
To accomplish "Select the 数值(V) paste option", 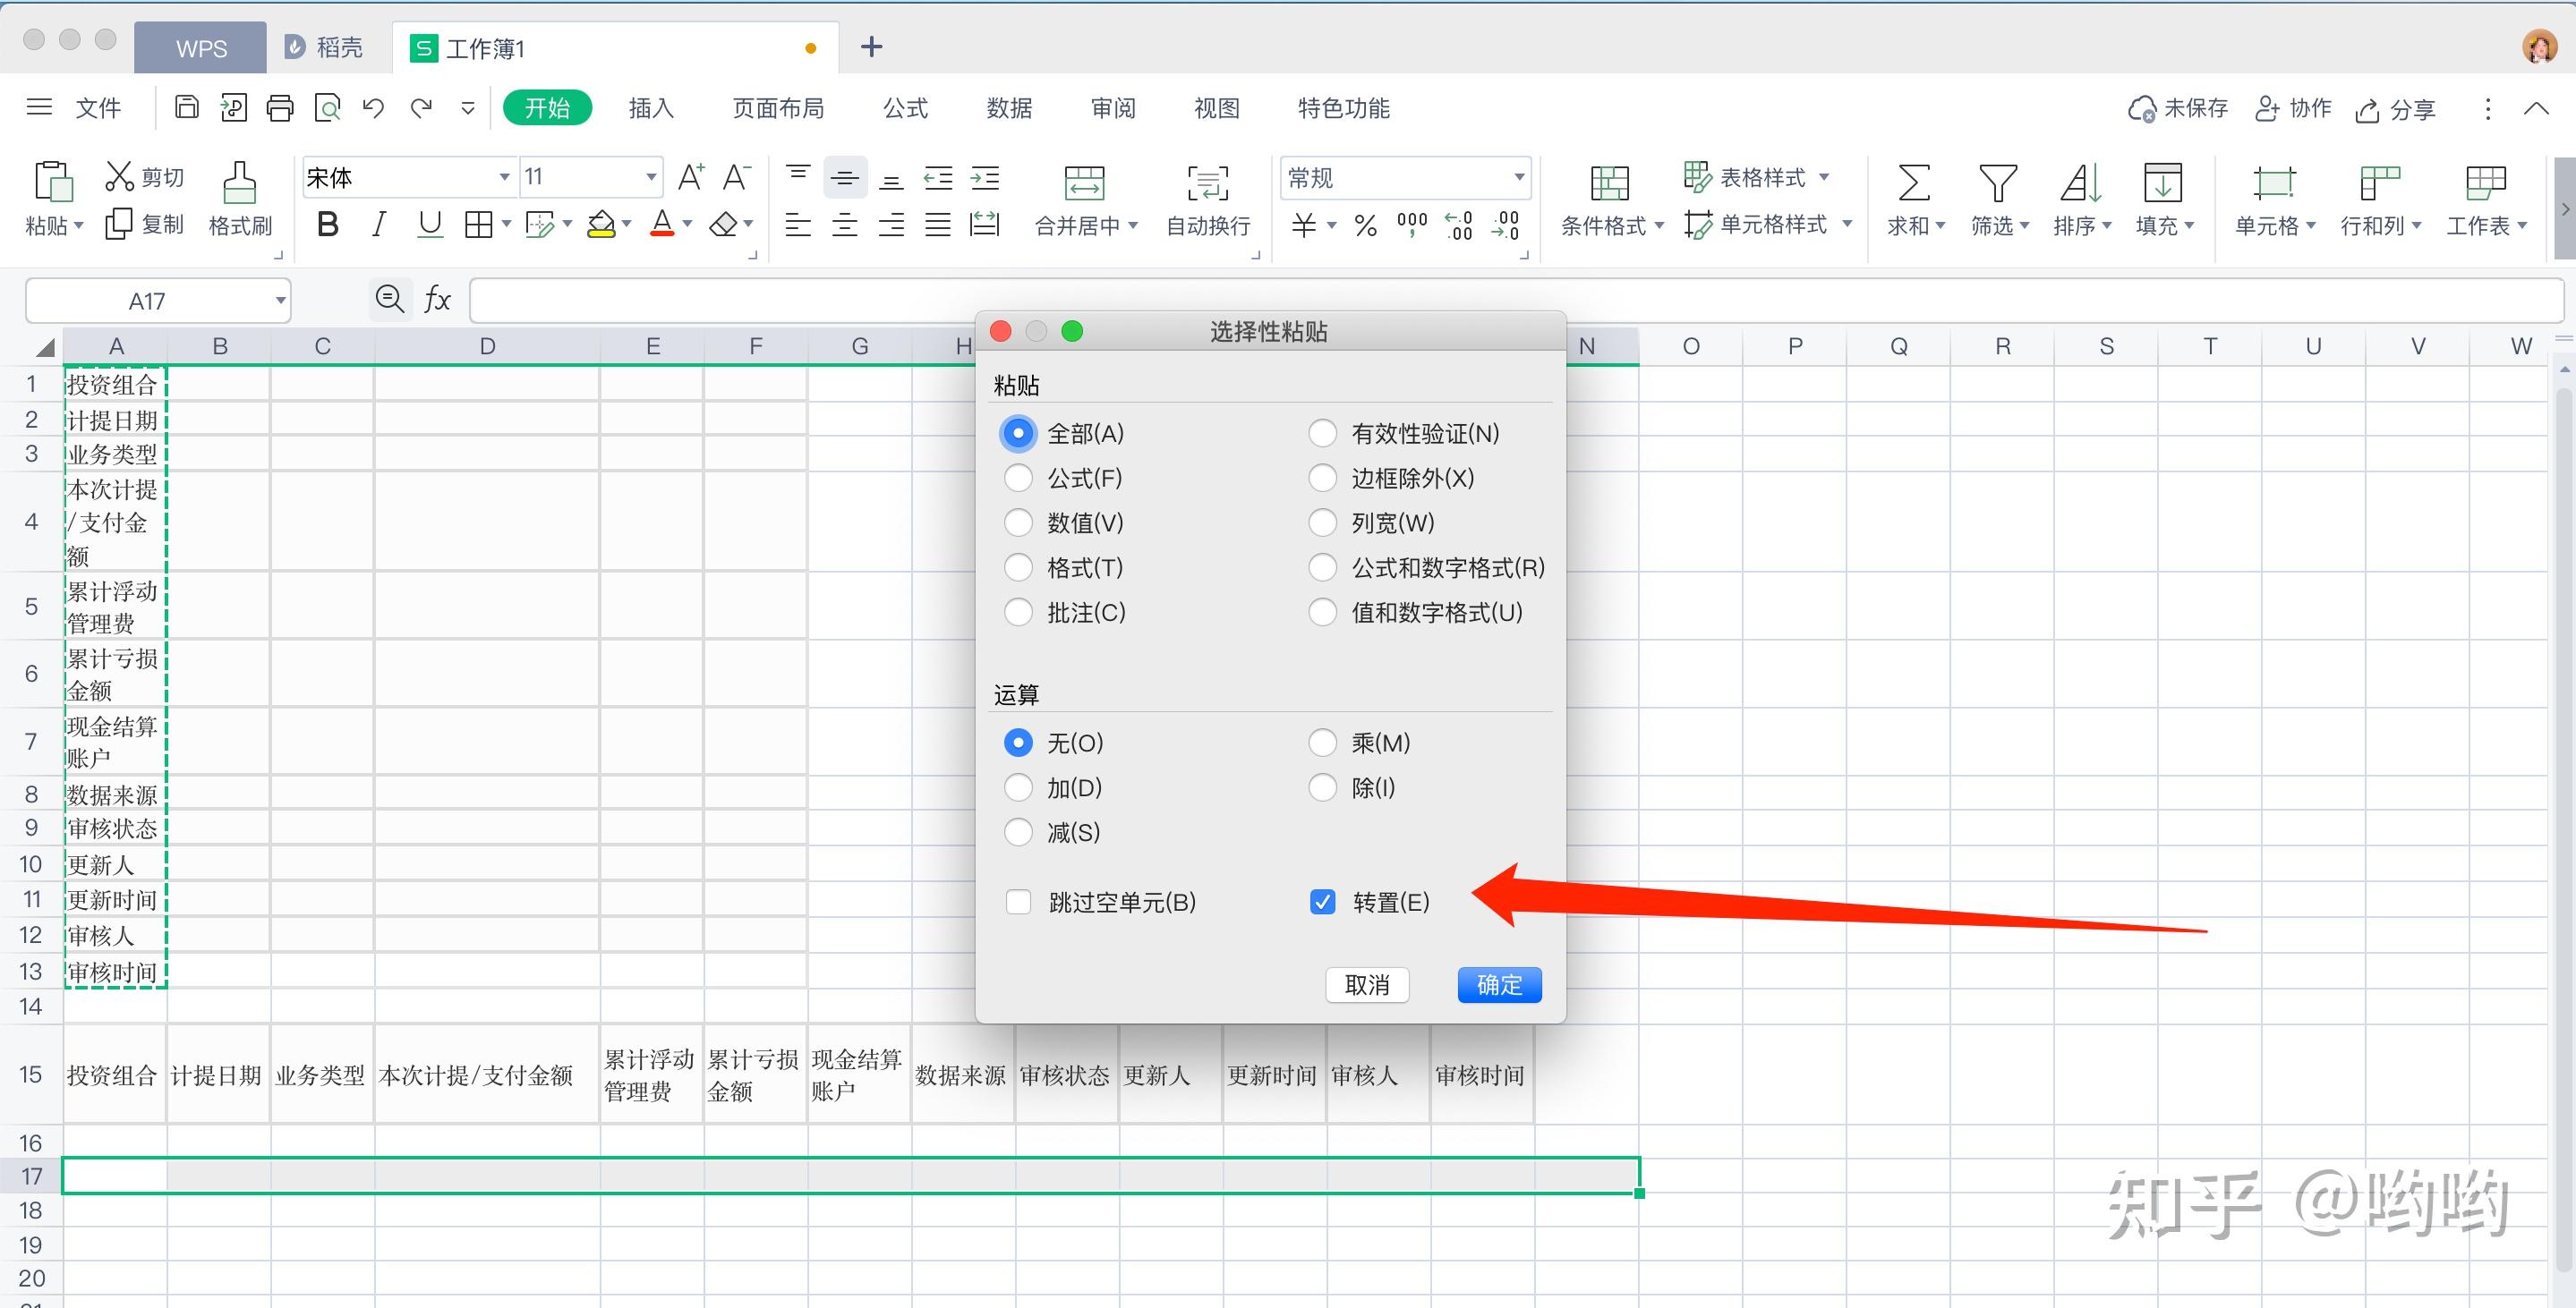I will 1018,522.
